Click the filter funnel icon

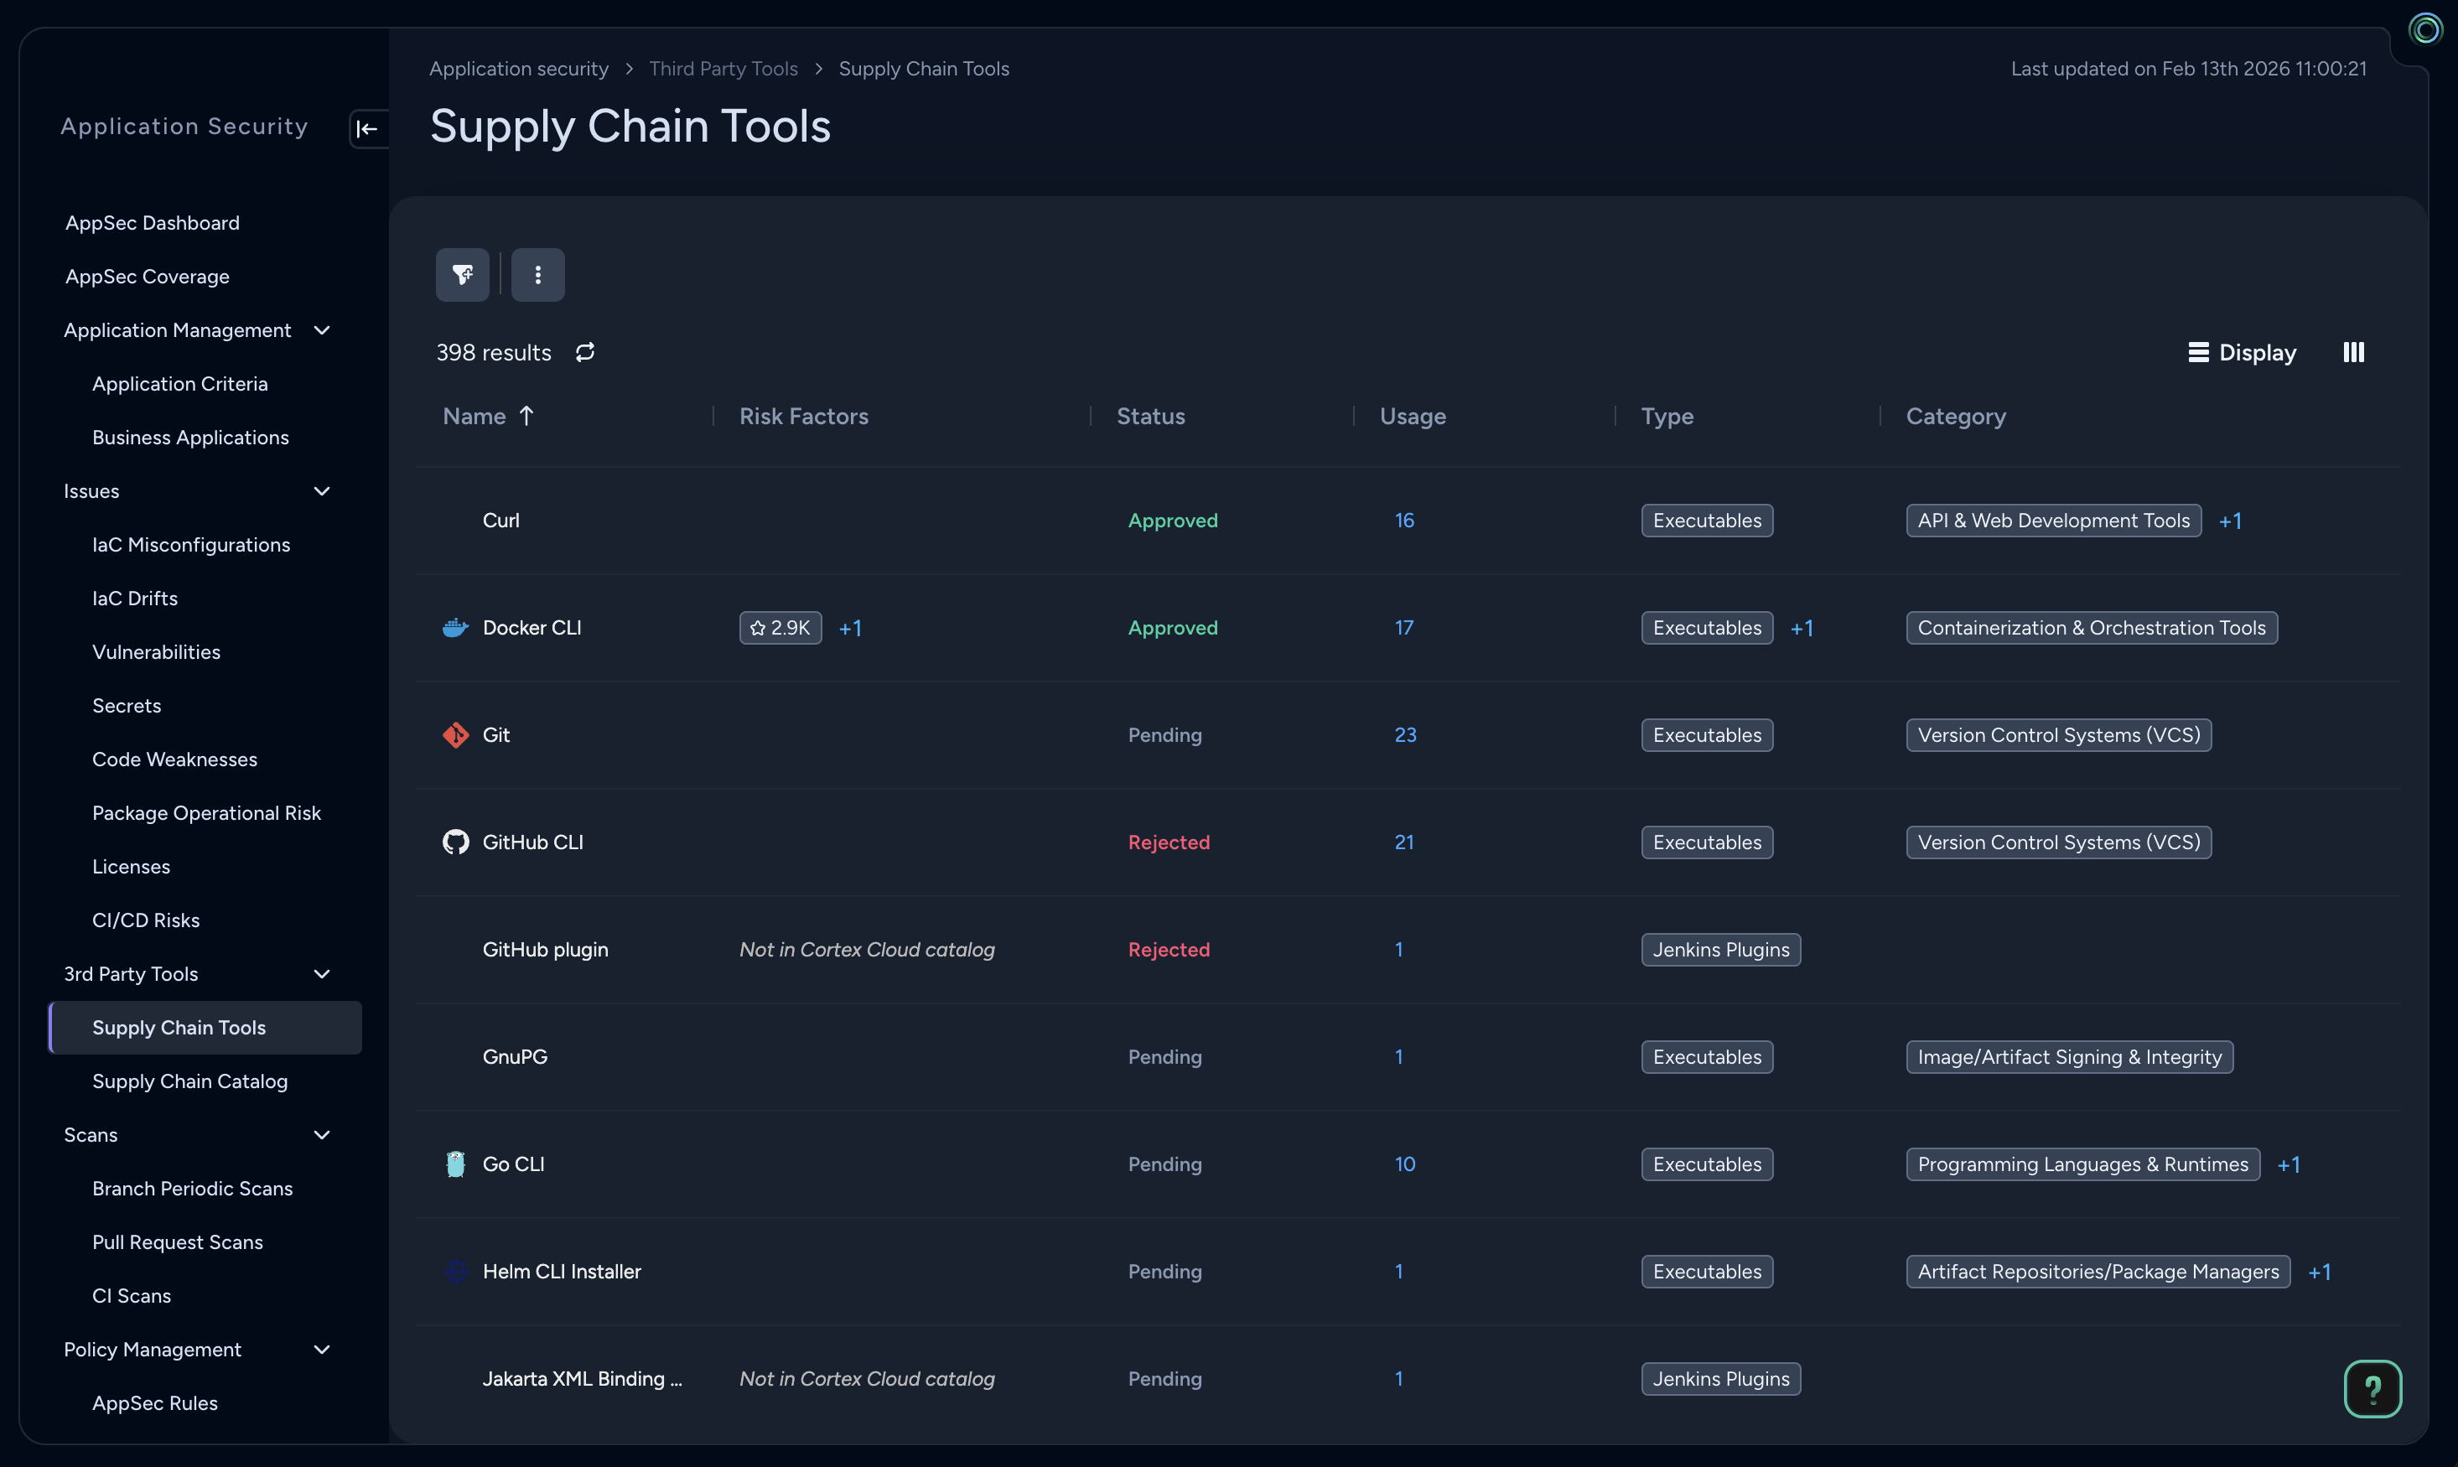pyautogui.click(x=463, y=275)
